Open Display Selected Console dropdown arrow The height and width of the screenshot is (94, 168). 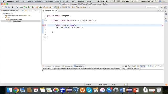point(152,66)
